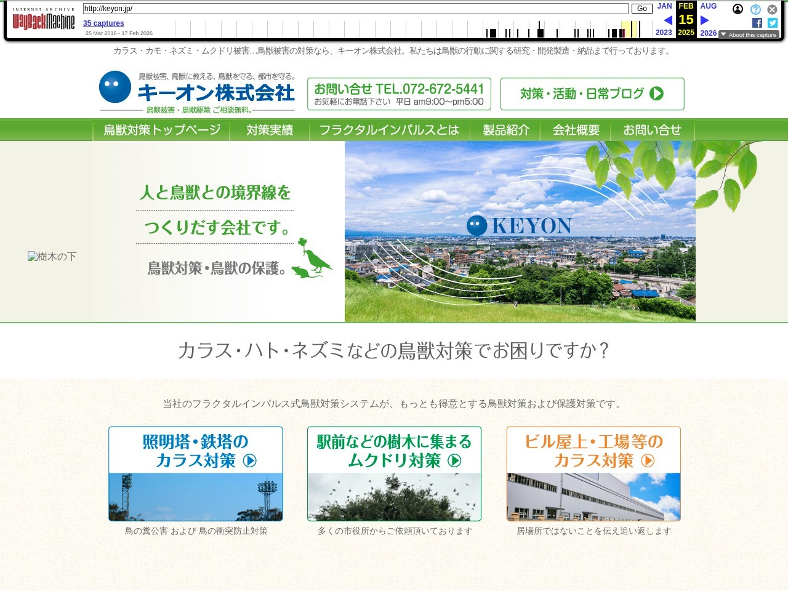Click the 樹木の下 broken image placeholder

pos(52,256)
